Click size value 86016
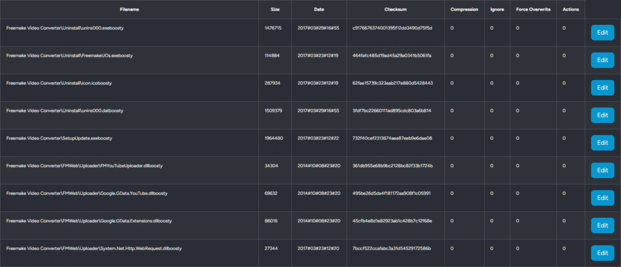The image size is (621, 267). 271,221
